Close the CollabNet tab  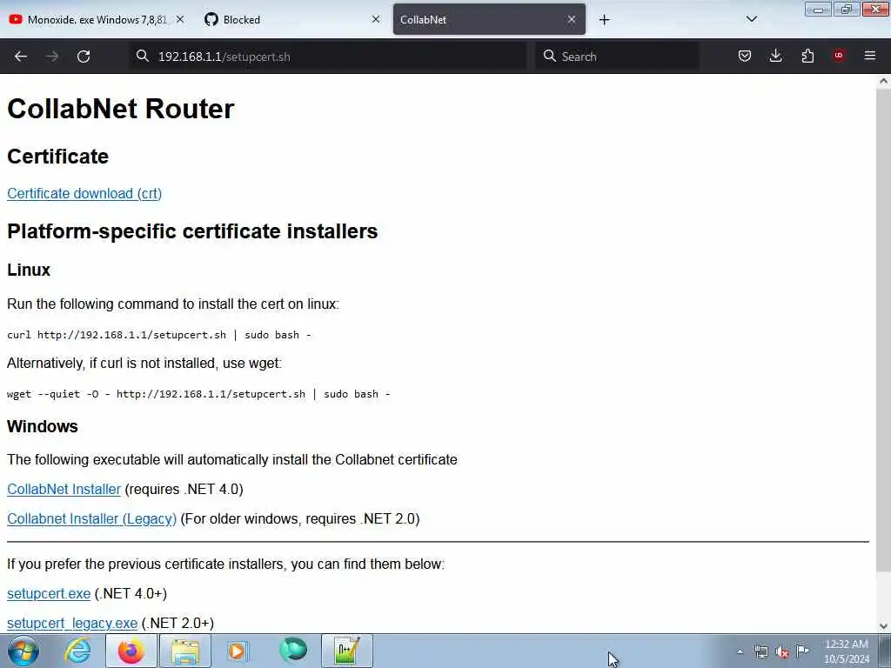[572, 19]
